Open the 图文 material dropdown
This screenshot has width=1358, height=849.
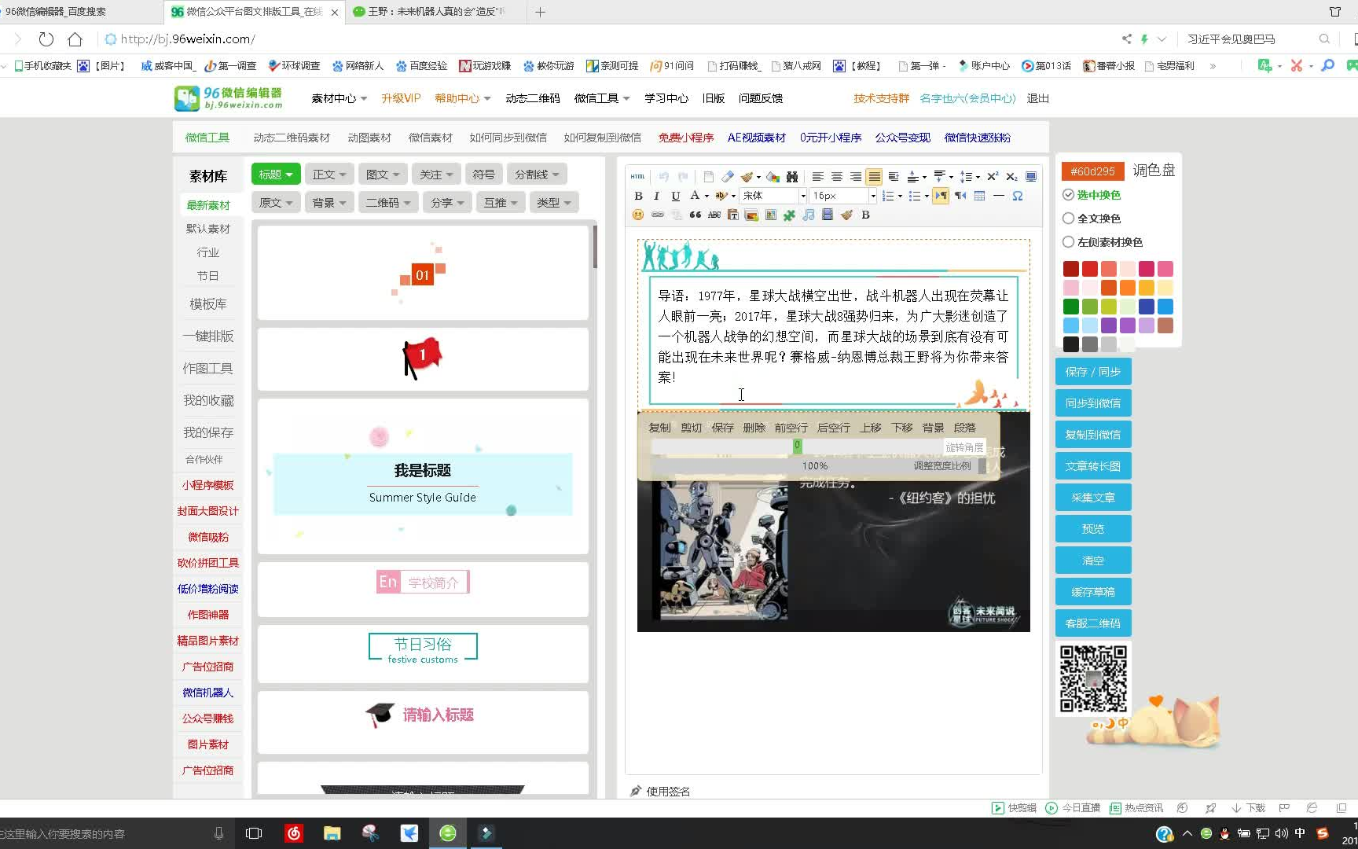tap(384, 175)
